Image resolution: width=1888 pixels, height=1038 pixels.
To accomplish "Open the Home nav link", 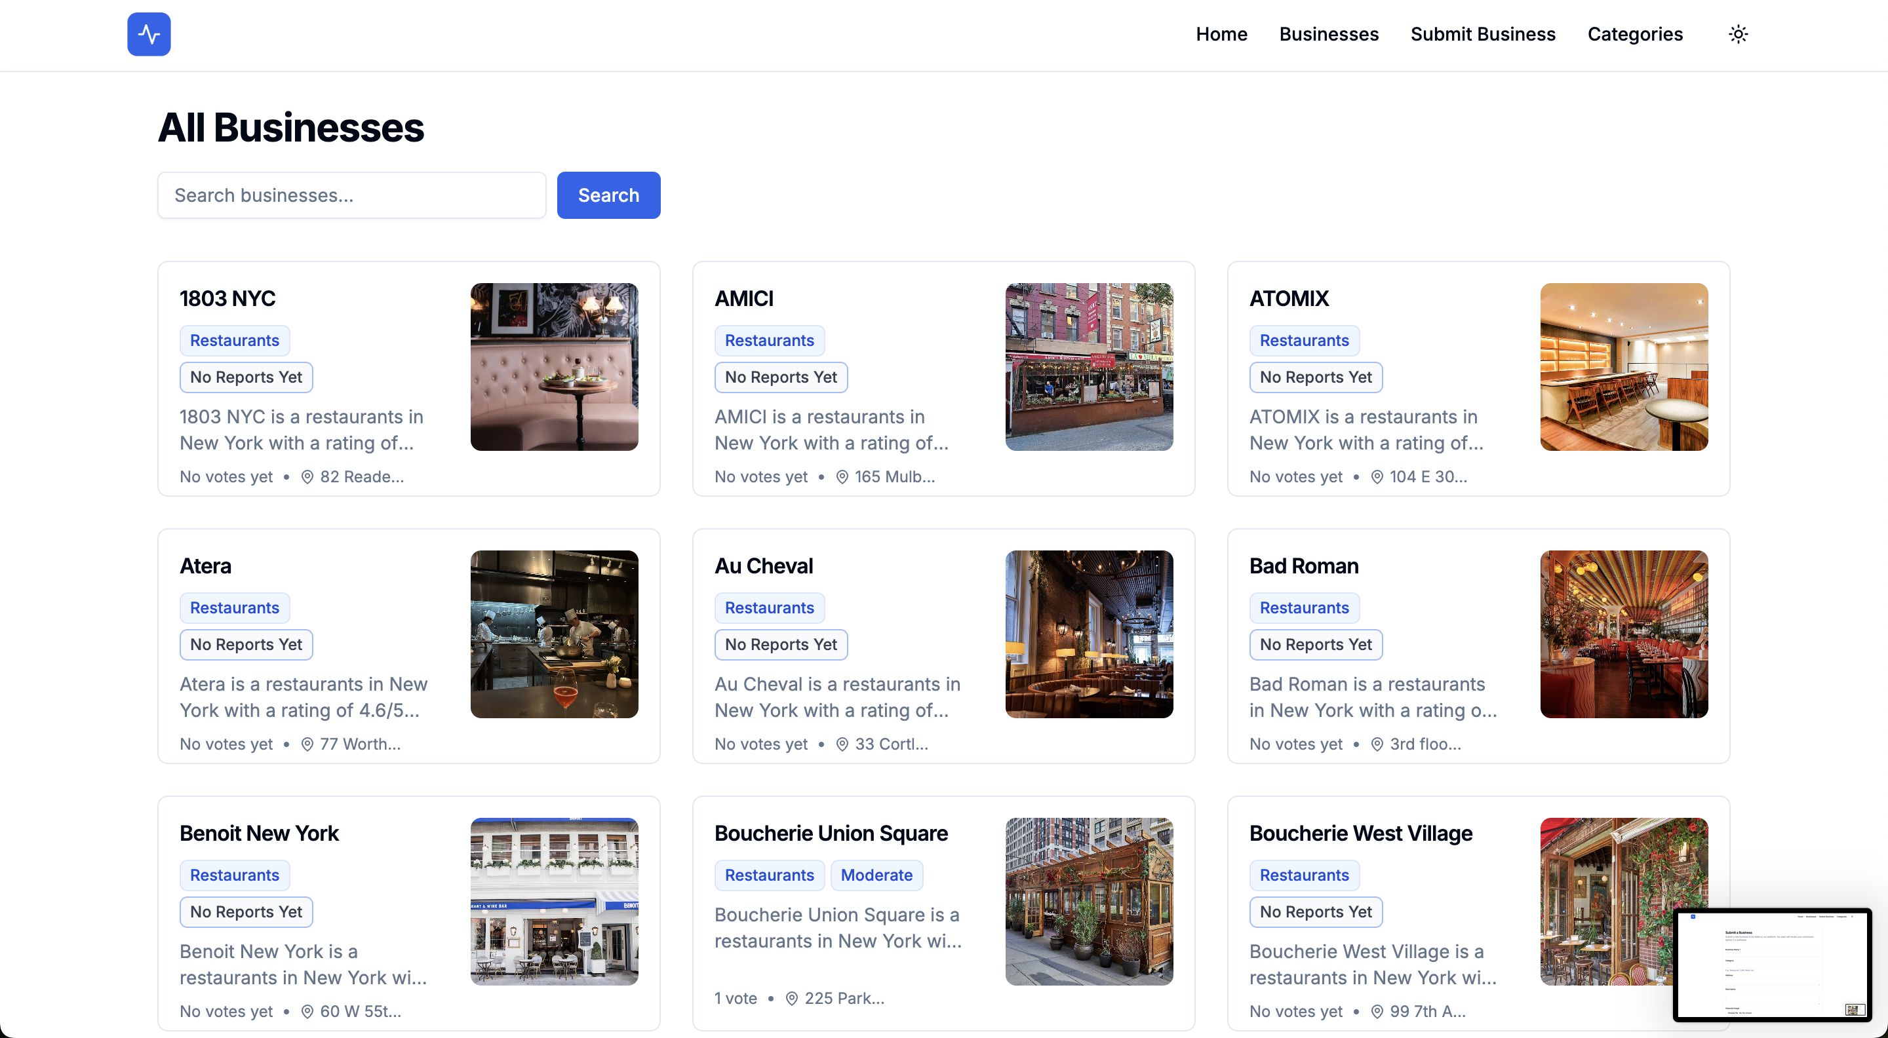I will [1221, 35].
